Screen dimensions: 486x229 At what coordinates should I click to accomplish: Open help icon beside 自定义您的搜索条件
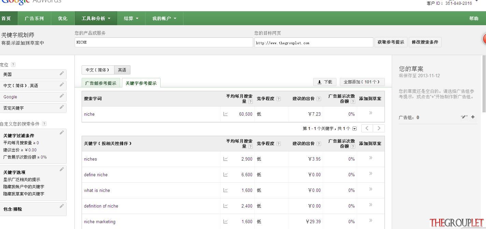point(44,124)
